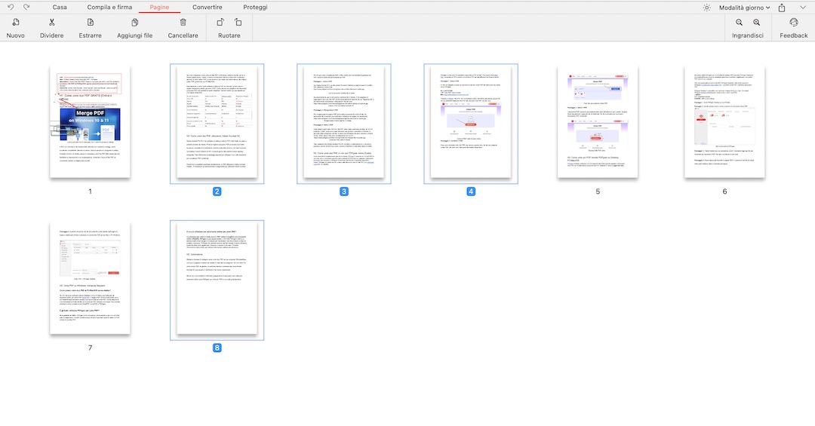Click the Ruotare label
Viewport: 815px width, 426px height.
click(x=229, y=35)
